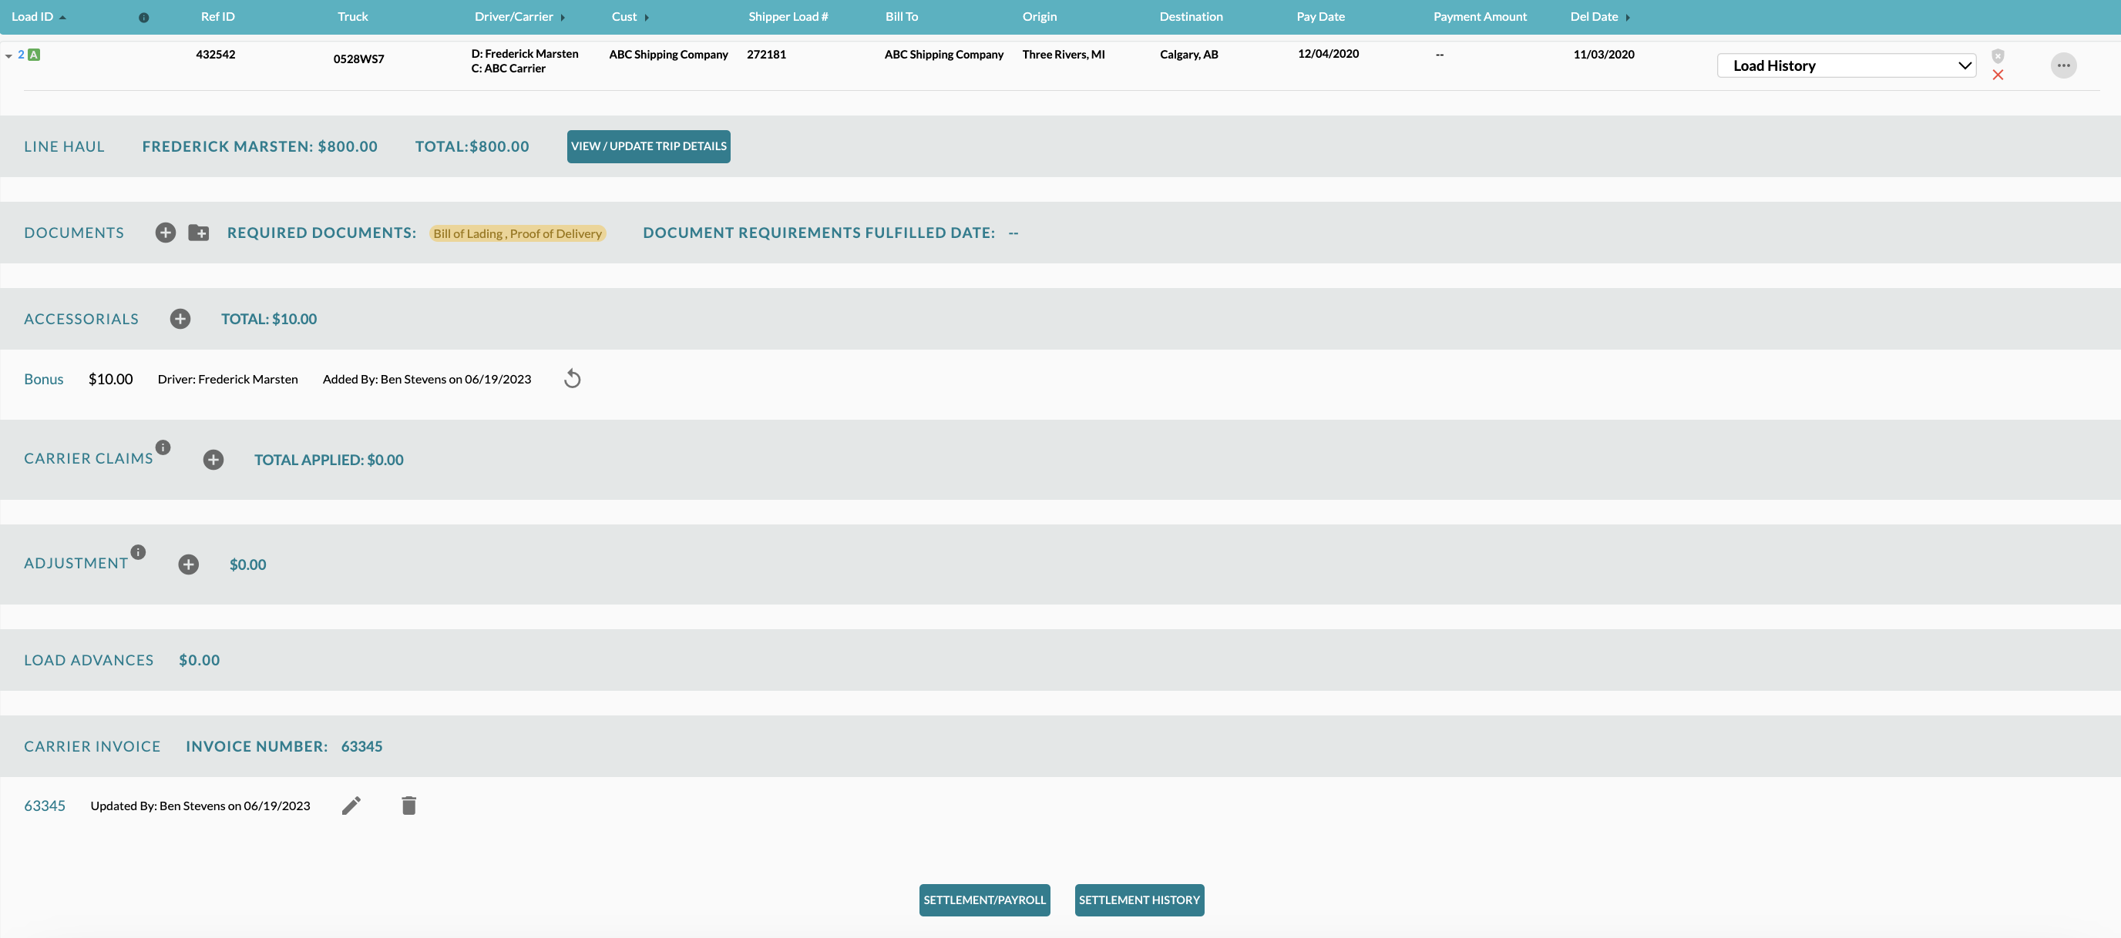Revert the Bonus accessorial with undo icon

[x=572, y=378]
